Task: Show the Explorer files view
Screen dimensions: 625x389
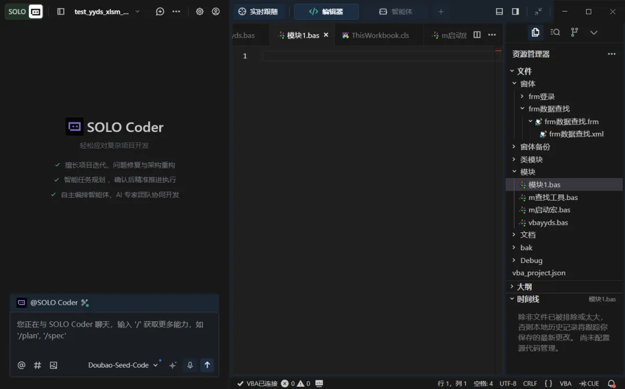Action: click(535, 32)
